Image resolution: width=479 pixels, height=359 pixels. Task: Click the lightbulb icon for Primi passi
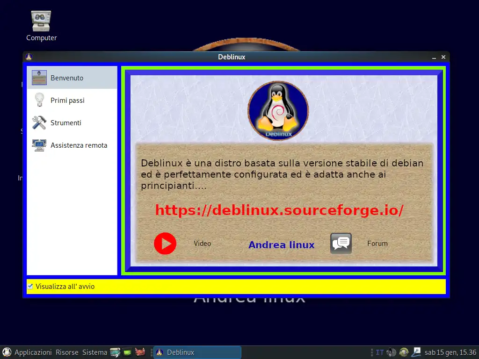39,100
